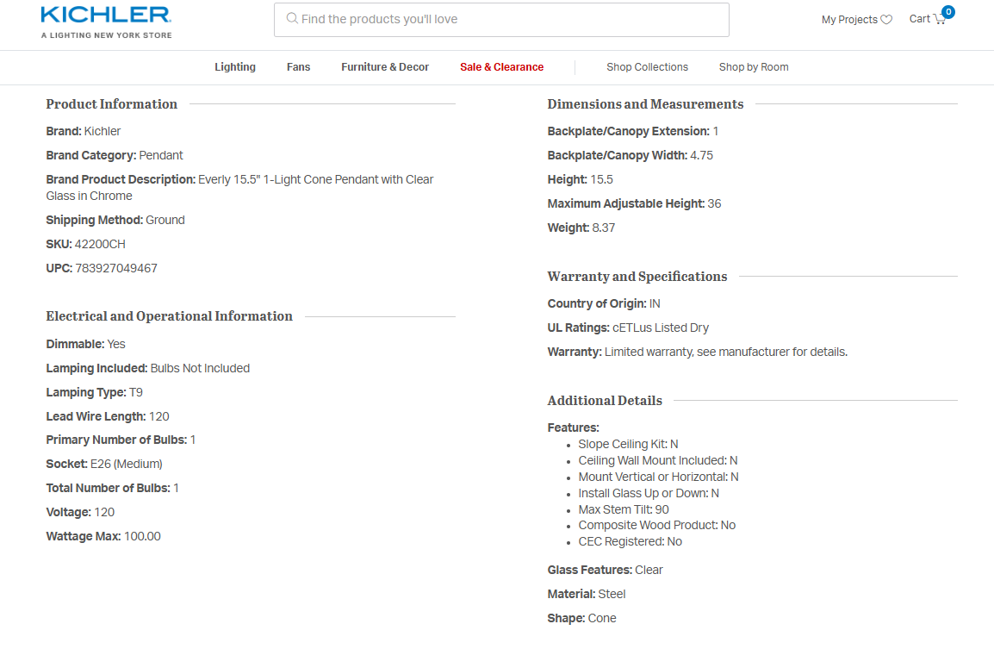Open Shop by Room
Screen dimensions: 994x649
point(754,67)
